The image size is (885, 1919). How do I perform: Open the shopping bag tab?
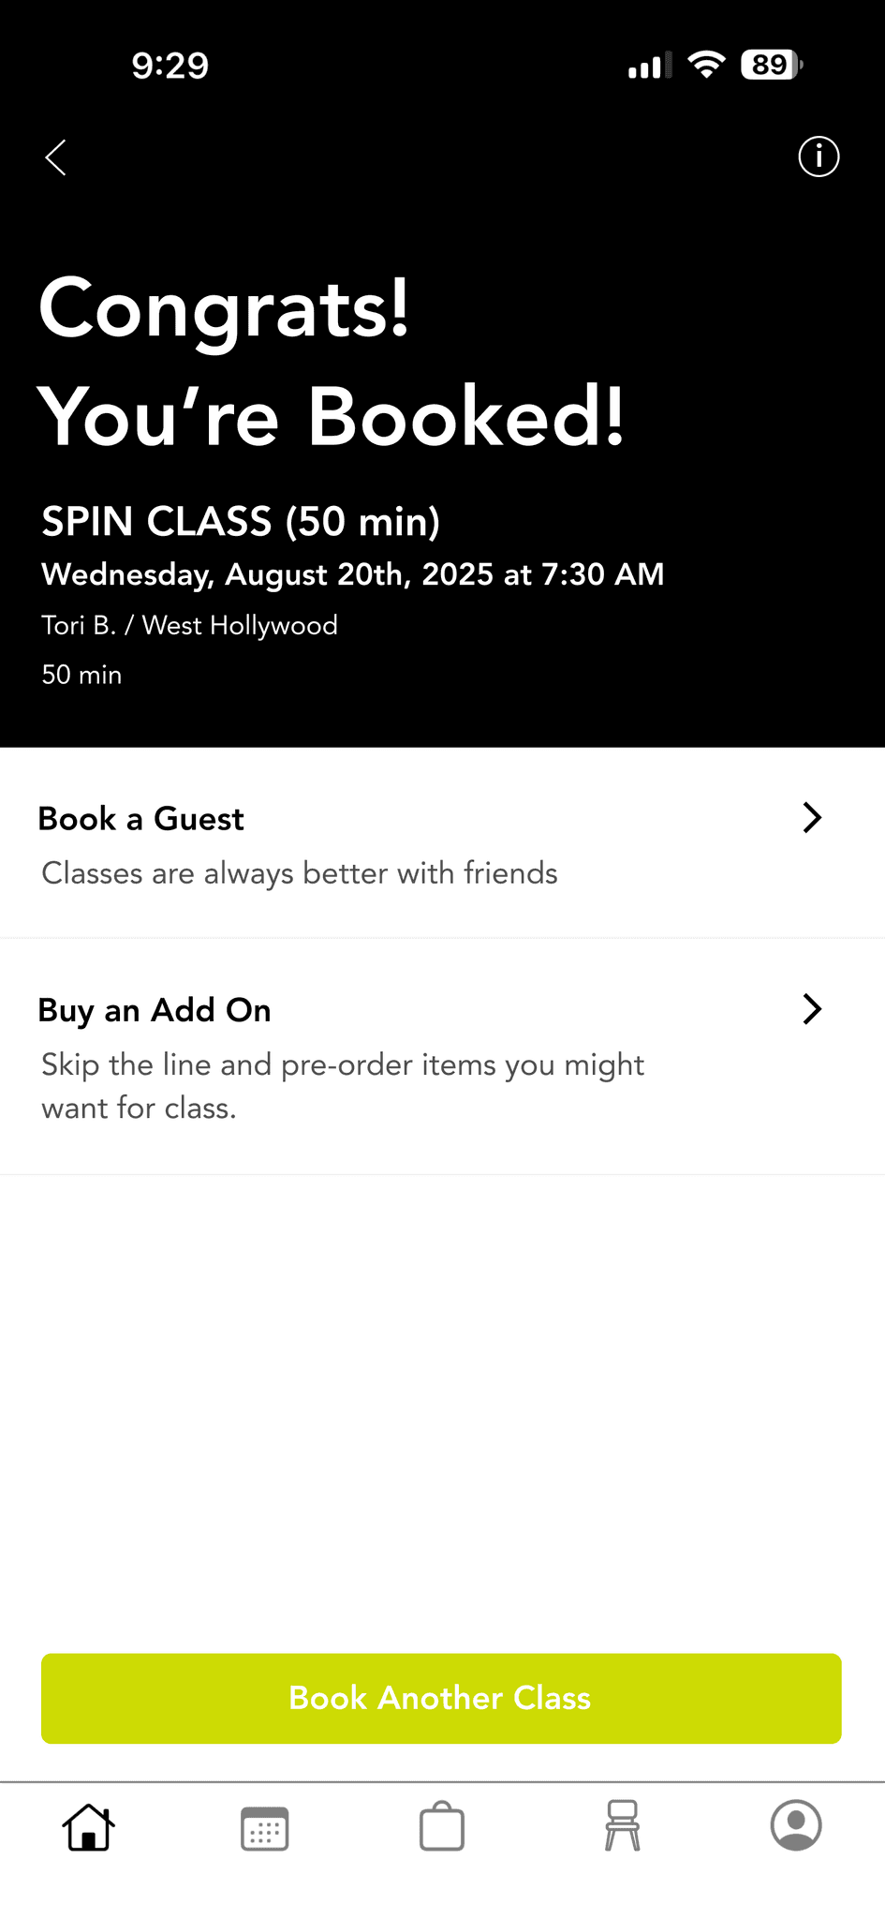[442, 1826]
